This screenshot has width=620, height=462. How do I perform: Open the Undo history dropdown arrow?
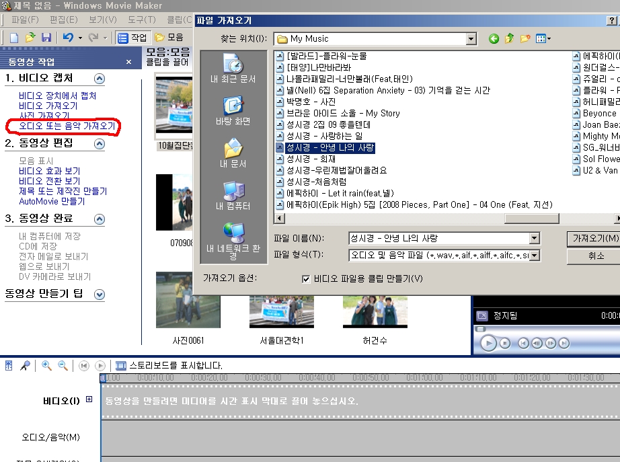(x=80, y=38)
